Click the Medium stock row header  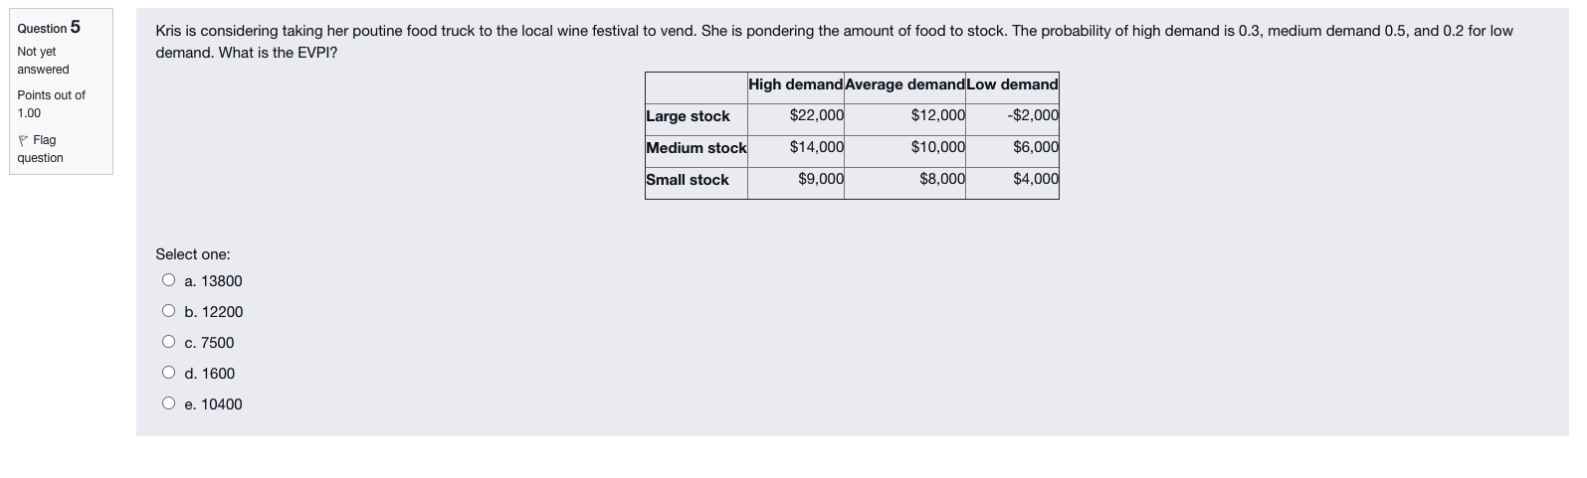point(695,148)
